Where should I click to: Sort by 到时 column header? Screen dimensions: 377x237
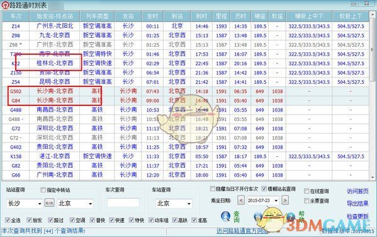coord(201,16)
